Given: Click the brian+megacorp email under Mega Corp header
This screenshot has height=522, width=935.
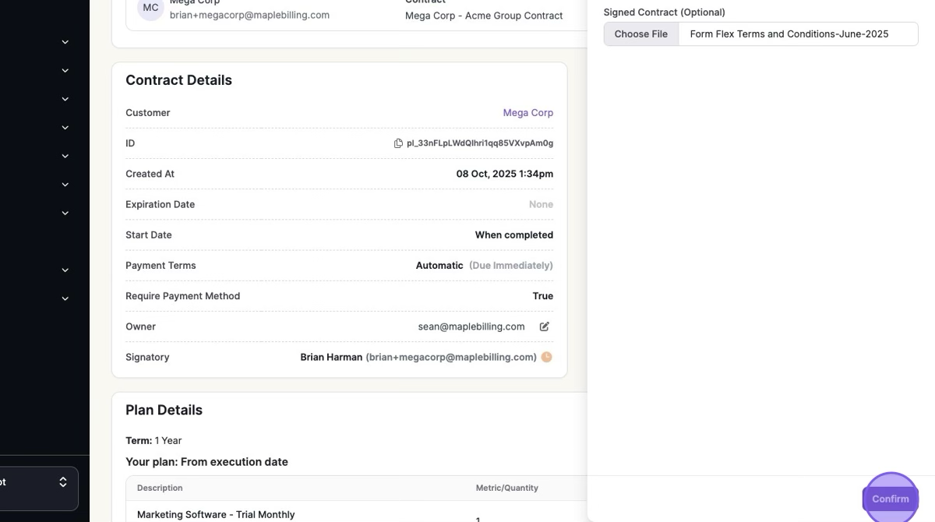Looking at the screenshot, I should (x=249, y=15).
